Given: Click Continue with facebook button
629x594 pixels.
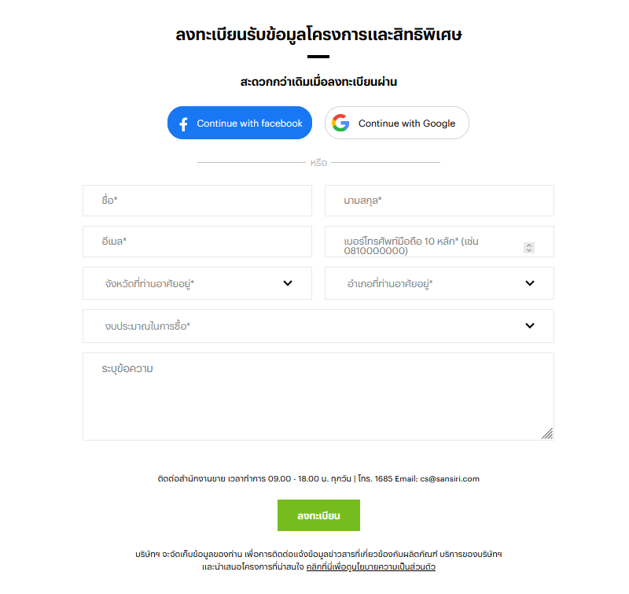Looking at the screenshot, I should click(x=240, y=123).
